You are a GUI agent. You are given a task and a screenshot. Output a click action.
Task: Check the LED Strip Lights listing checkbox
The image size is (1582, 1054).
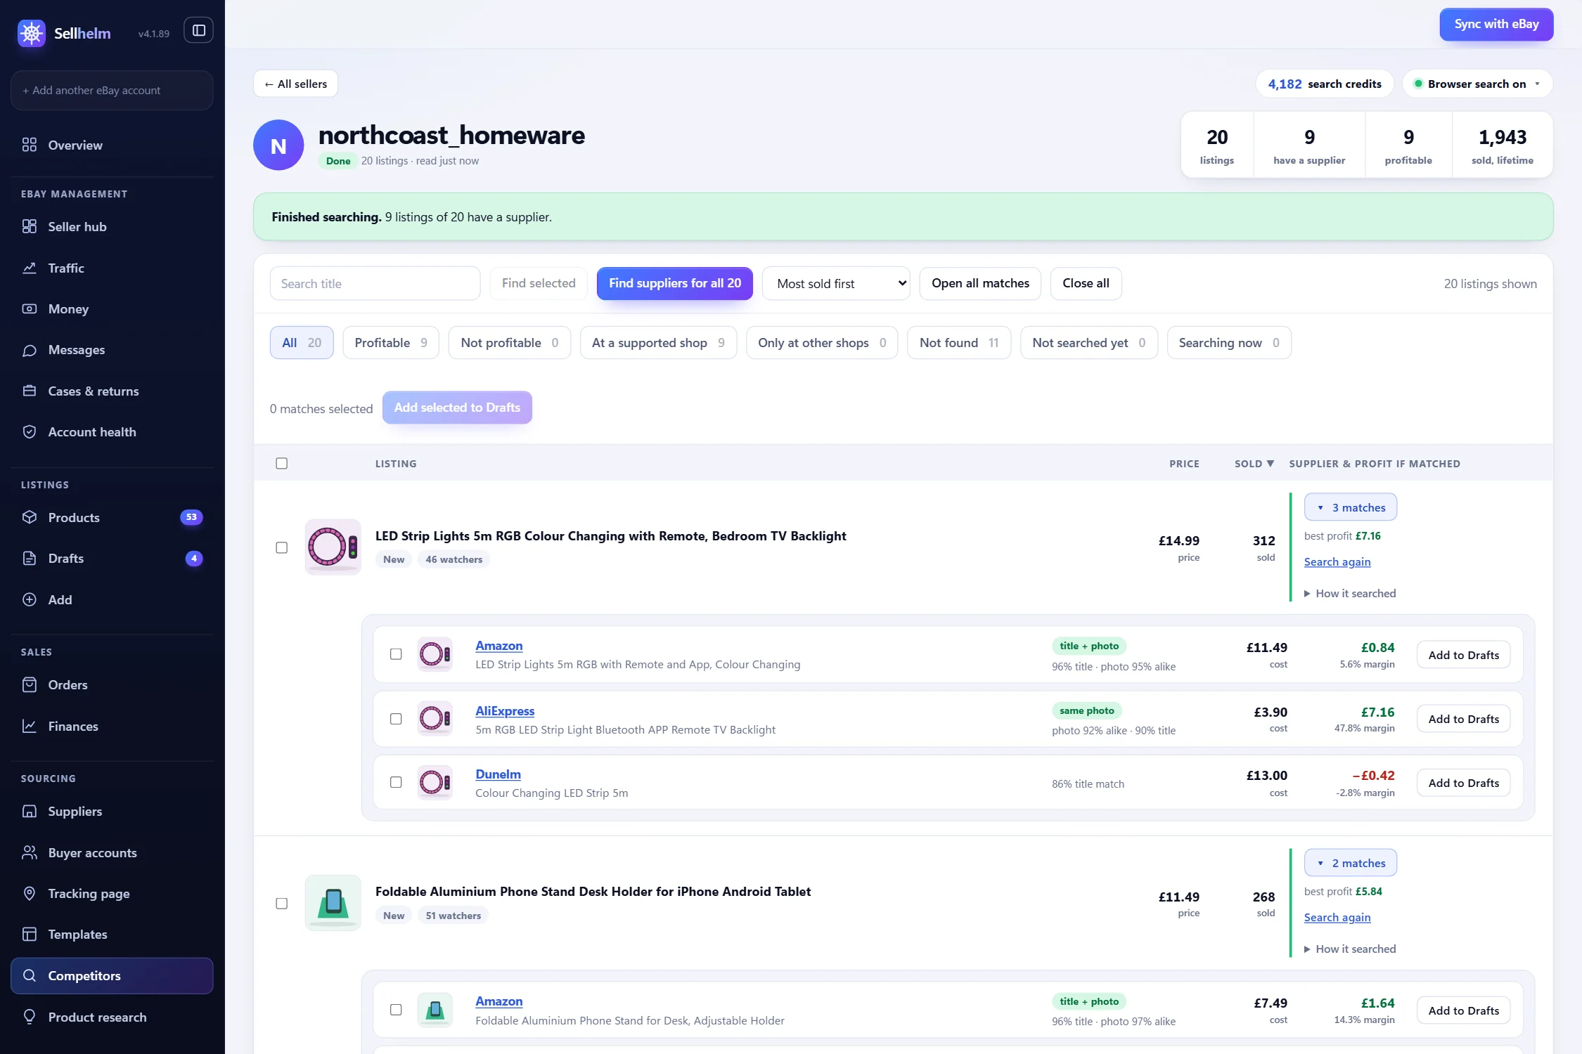(x=282, y=547)
